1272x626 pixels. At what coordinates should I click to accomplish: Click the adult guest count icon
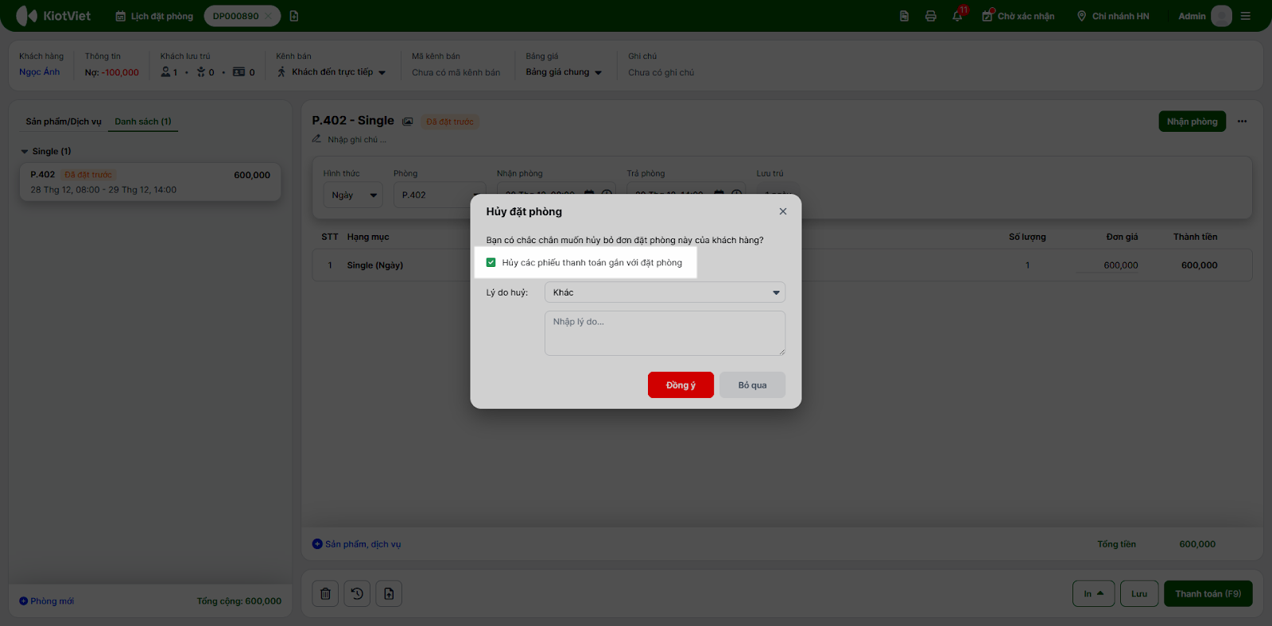point(165,72)
